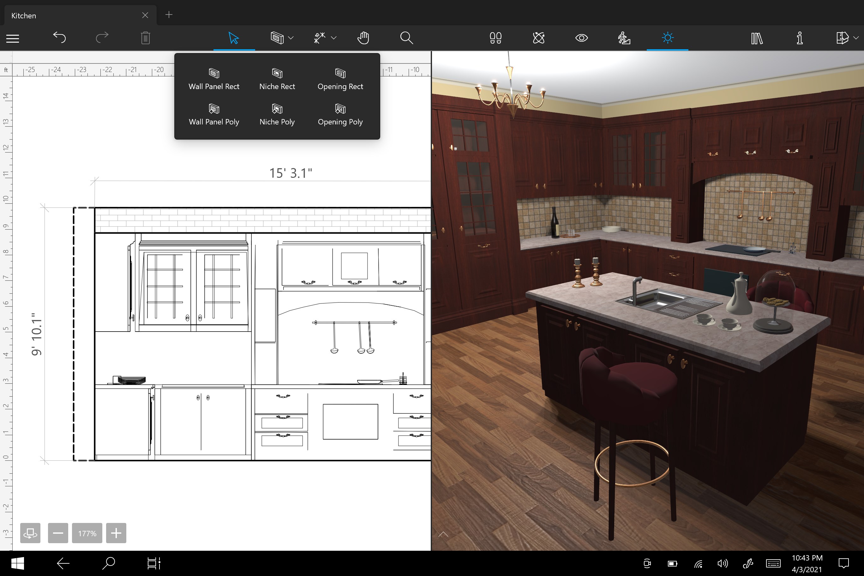
Task: Choose Niche Rect from the popup
Action: pos(277,79)
